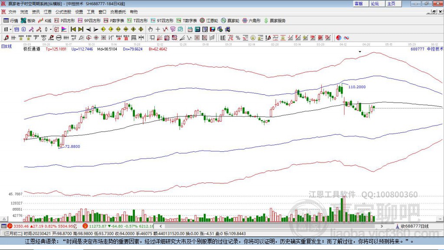This screenshot has height=250, width=444.
Task: Click the 客服 button
Action: pos(360,3)
